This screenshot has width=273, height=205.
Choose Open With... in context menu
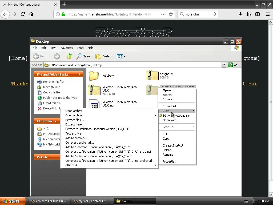[177, 120]
